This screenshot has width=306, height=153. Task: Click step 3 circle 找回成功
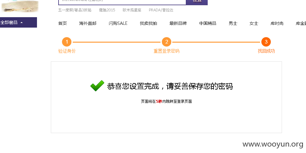point(266,42)
